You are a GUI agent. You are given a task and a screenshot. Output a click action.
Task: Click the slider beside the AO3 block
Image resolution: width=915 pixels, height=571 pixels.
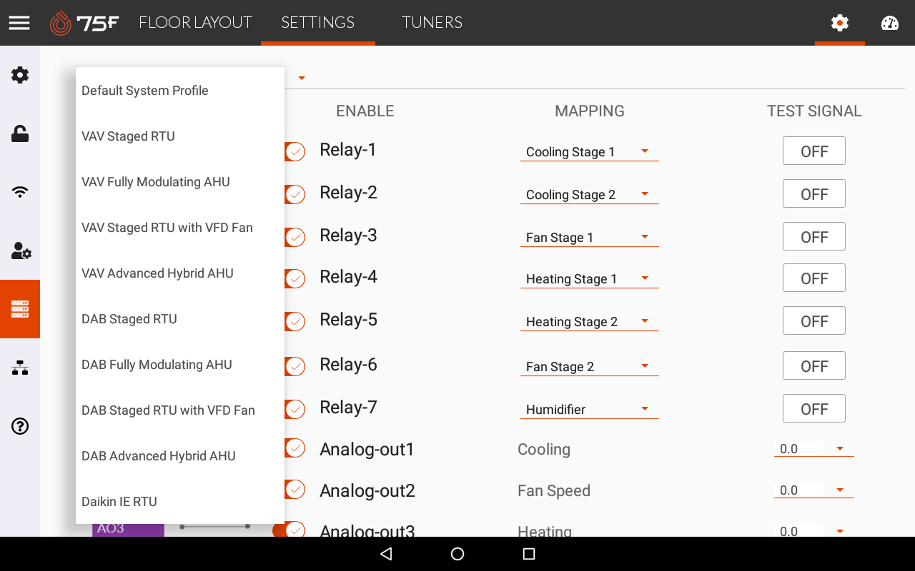point(214,527)
